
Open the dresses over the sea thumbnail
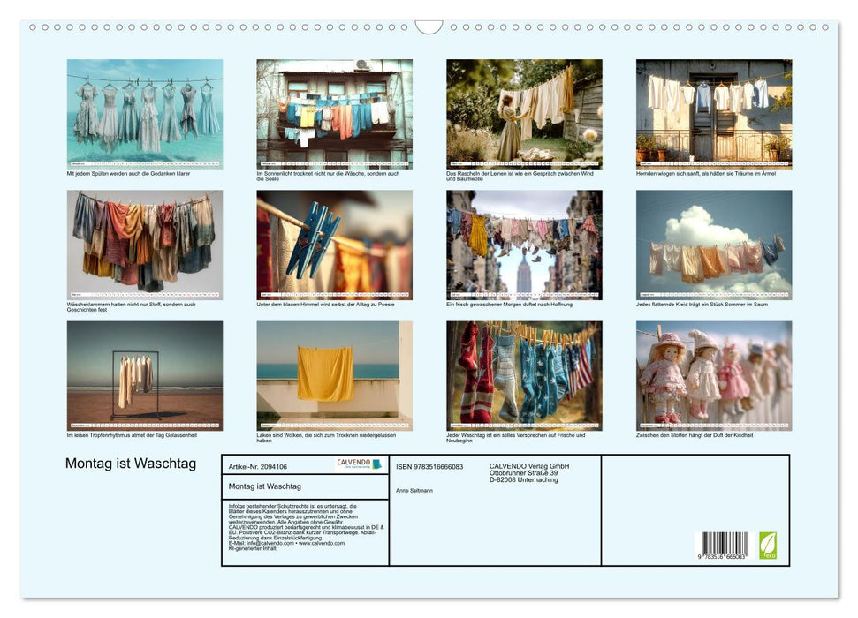(x=145, y=114)
